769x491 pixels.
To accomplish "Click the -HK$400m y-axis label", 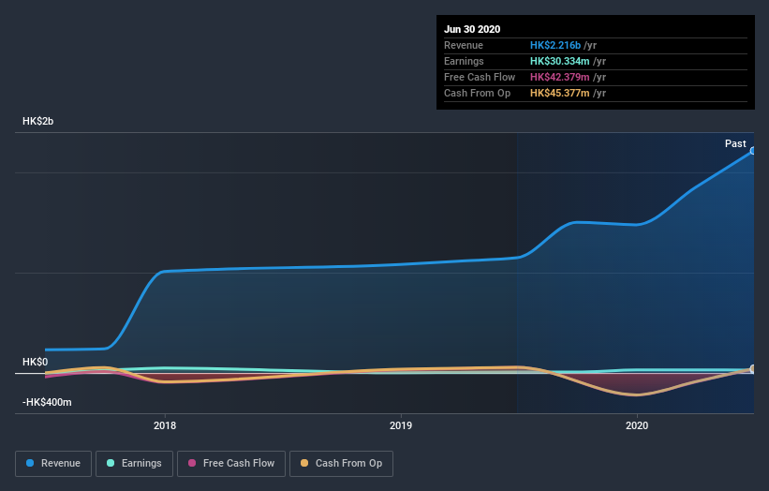I will click(47, 402).
